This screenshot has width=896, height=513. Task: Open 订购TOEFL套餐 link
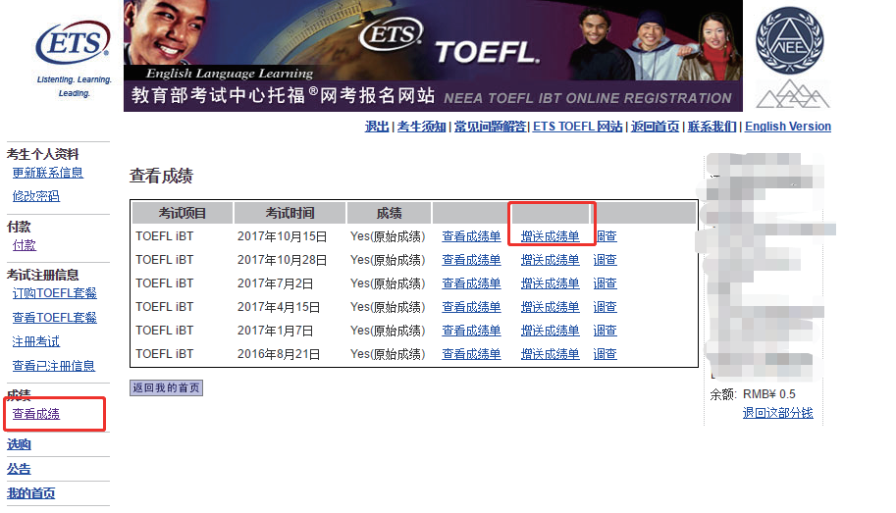(54, 293)
